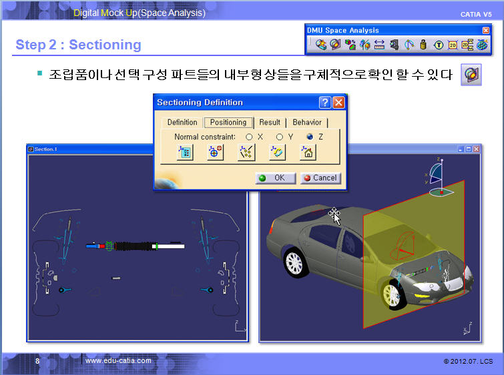This screenshot has width=504, height=375.
Task: Select the Sectioning tool in DMU toolbar
Action: tap(335, 45)
